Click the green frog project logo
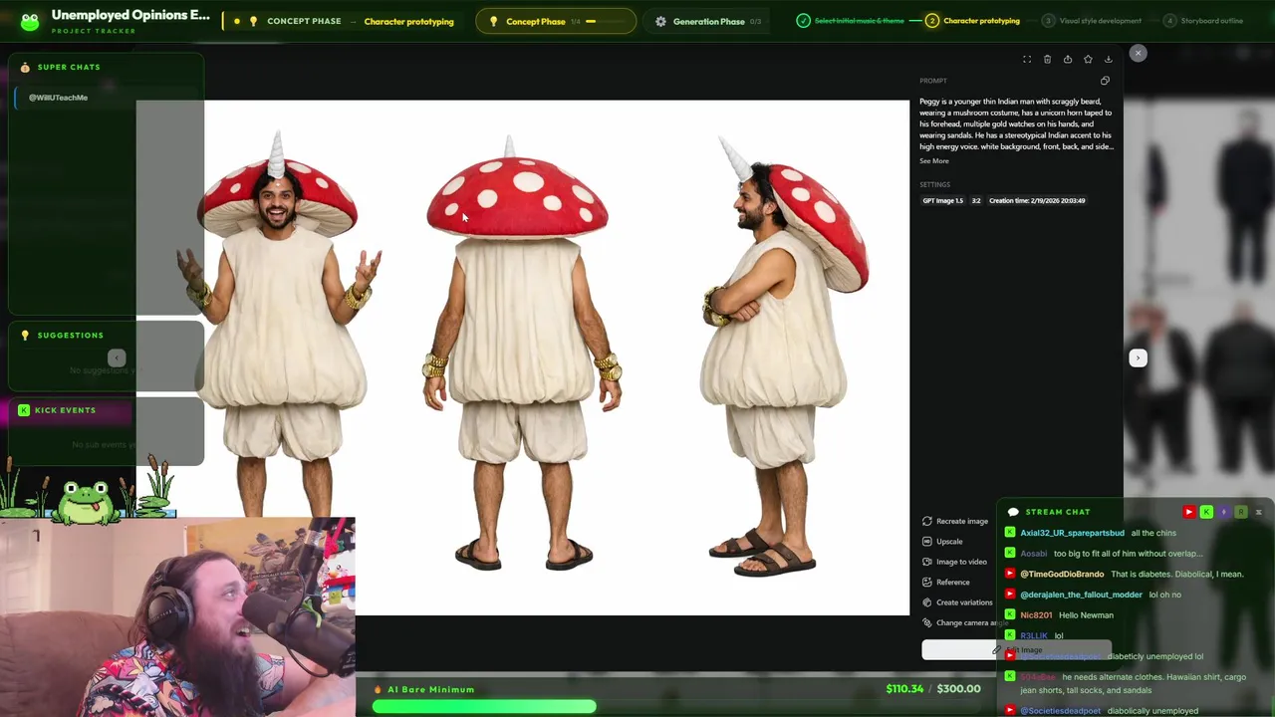 click(30, 21)
